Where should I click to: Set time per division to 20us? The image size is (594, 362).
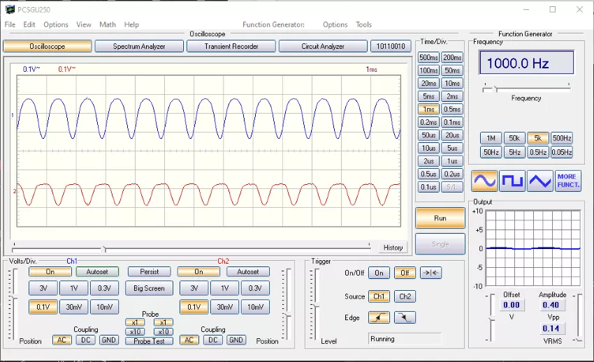pyautogui.click(x=452, y=135)
